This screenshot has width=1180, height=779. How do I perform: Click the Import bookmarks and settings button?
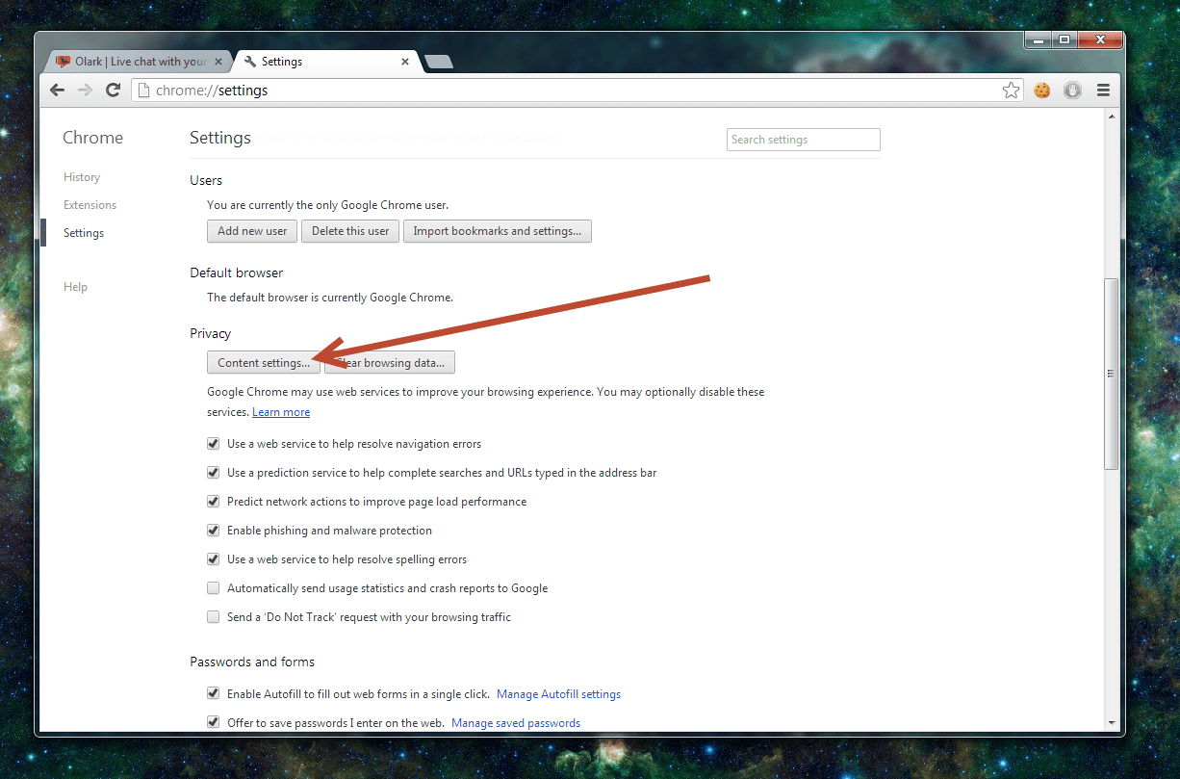click(x=497, y=231)
